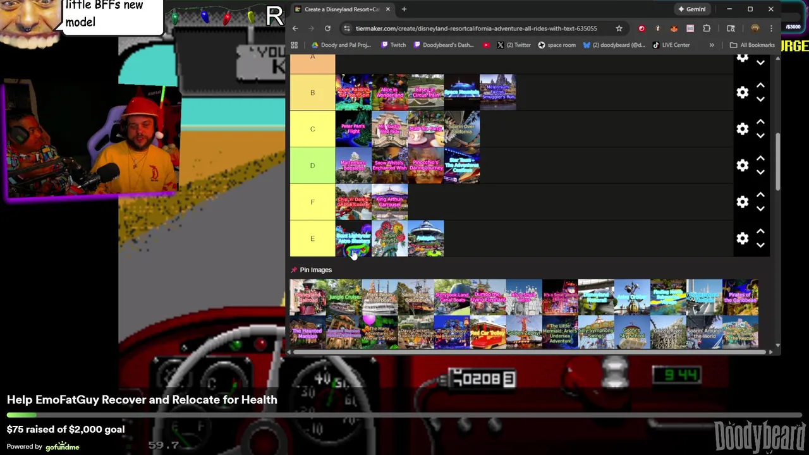Select Space Mountain thumbnail in tier B
This screenshot has height=455, width=809.
[x=461, y=92]
